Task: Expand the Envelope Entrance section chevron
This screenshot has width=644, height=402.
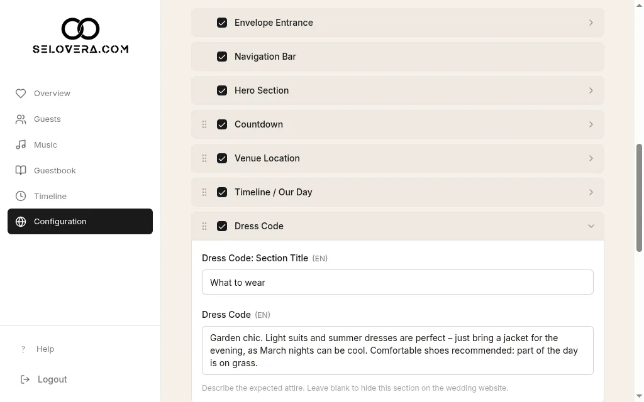Action: 591,23
